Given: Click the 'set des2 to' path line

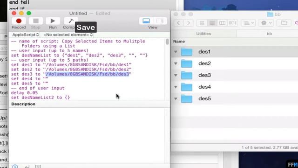Looking at the screenshot, I should click(71, 70).
